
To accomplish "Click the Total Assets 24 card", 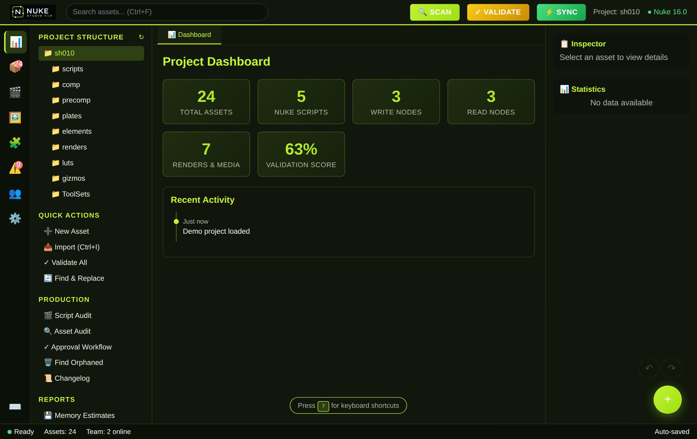I will pos(206,102).
